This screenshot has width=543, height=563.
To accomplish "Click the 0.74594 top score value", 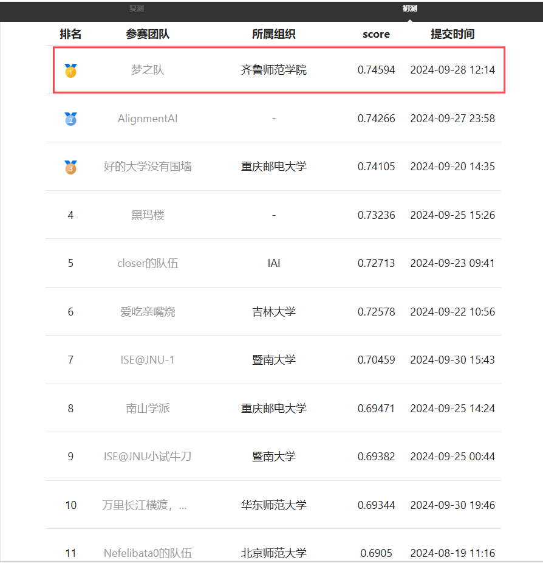I will [x=376, y=70].
